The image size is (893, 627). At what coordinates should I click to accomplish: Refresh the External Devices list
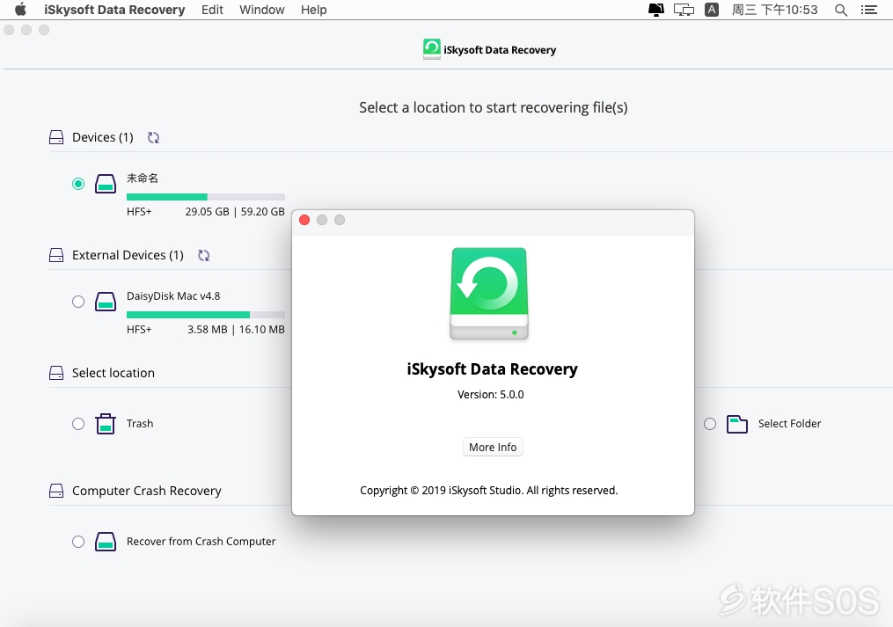204,255
